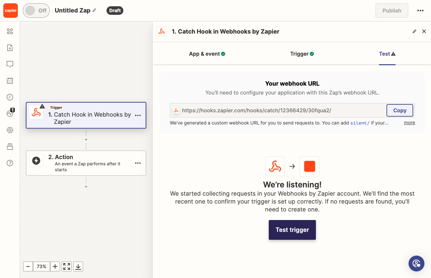This screenshot has width=431, height=278.
Task: Add a step below the Action step
Action: [86, 186]
